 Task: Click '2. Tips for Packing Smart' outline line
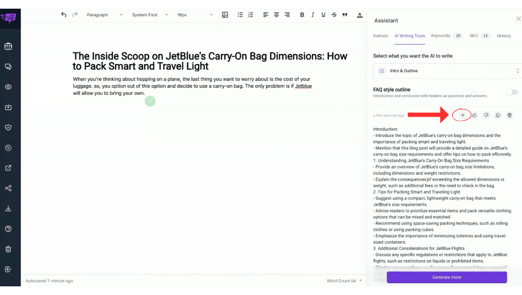(x=416, y=192)
